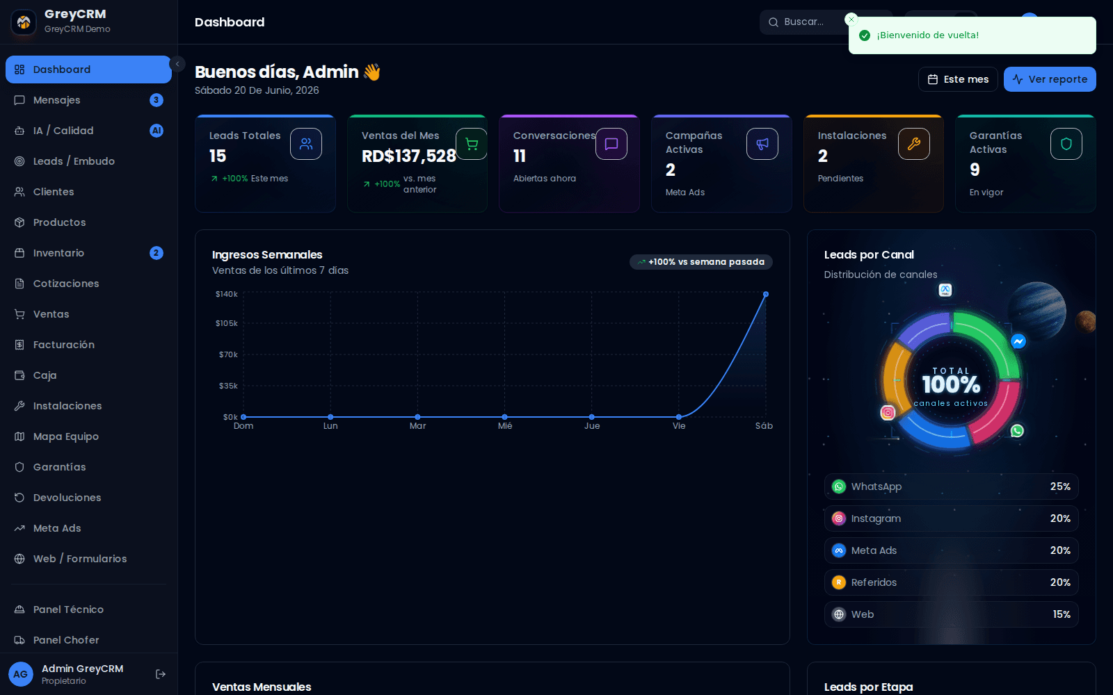Click the Referidos channel row
The height and width of the screenshot is (695, 1113).
coord(952,582)
